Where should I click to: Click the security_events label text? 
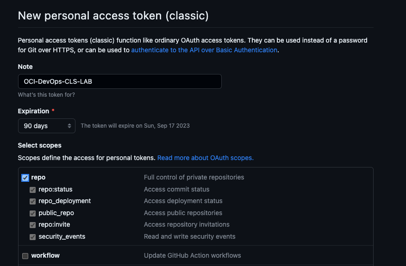pyautogui.click(x=62, y=236)
